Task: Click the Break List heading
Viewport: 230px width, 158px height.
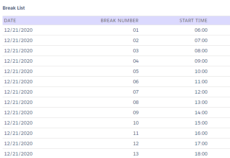Action: point(14,8)
